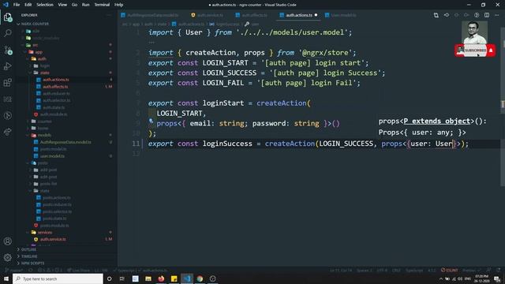The width and height of the screenshot is (505, 284).
Task: Open the Search view in activity bar
Action: click(x=8, y=33)
